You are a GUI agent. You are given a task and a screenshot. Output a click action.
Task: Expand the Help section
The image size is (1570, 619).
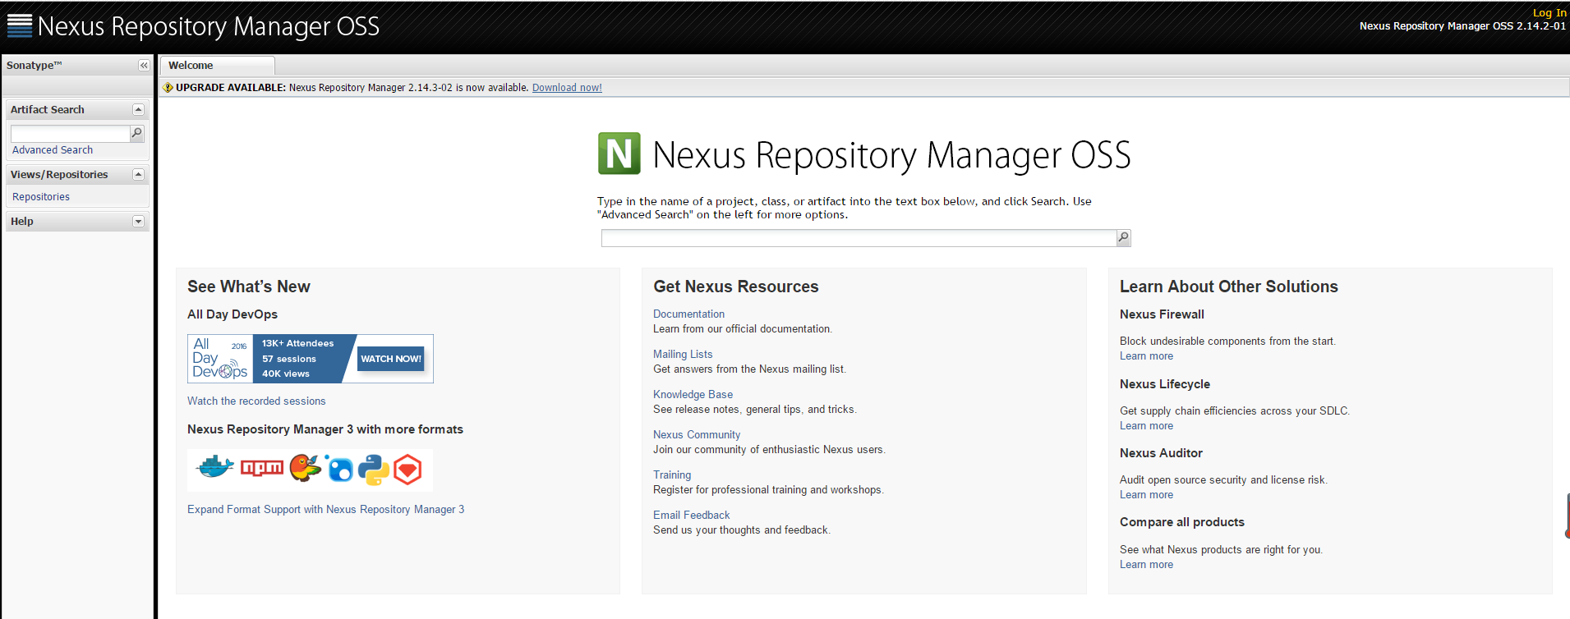[138, 221]
